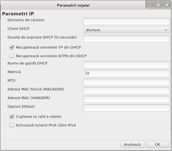
Task: Maximize the Parametrii rețelei window
Action: [x=158, y=5]
